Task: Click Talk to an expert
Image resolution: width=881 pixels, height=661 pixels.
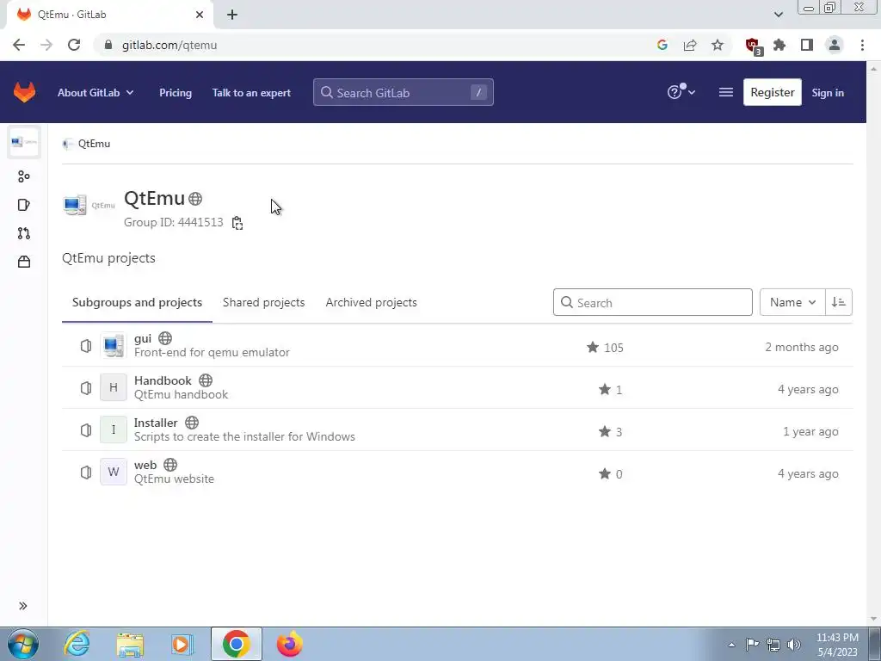Action: [x=251, y=93]
